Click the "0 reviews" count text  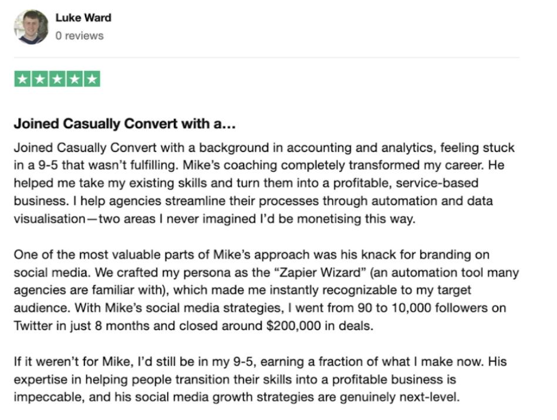tap(79, 36)
